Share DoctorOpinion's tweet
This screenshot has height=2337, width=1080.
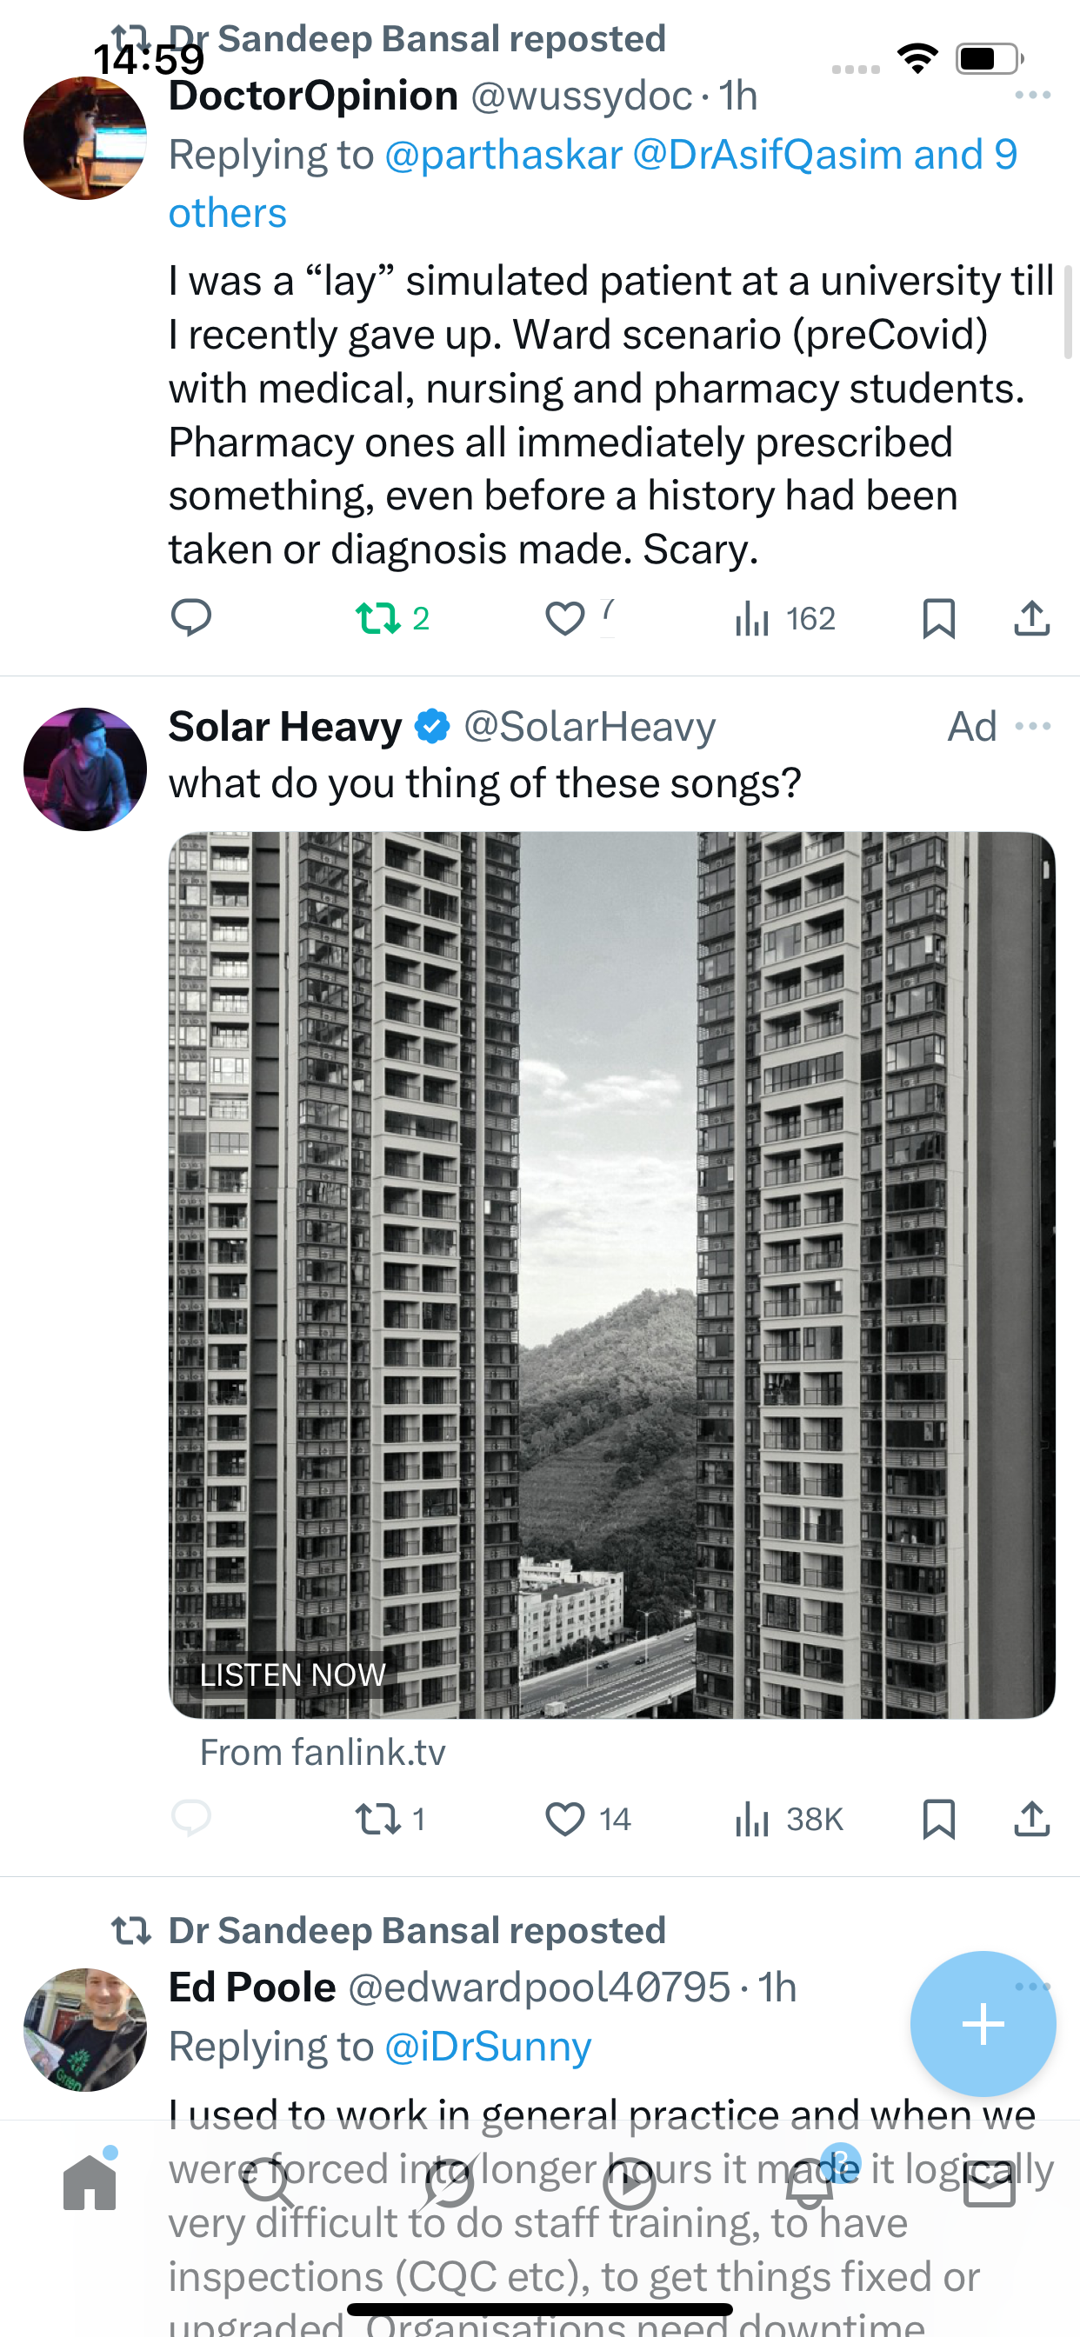pos(1032,619)
